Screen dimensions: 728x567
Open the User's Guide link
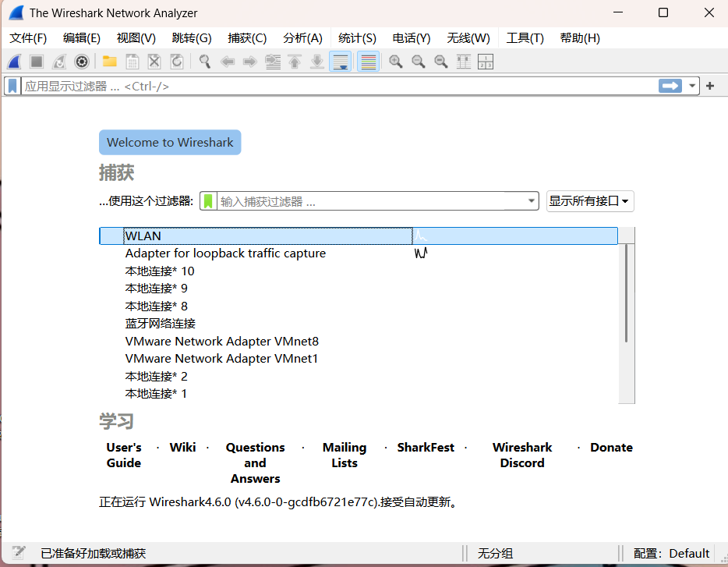pyautogui.click(x=123, y=455)
